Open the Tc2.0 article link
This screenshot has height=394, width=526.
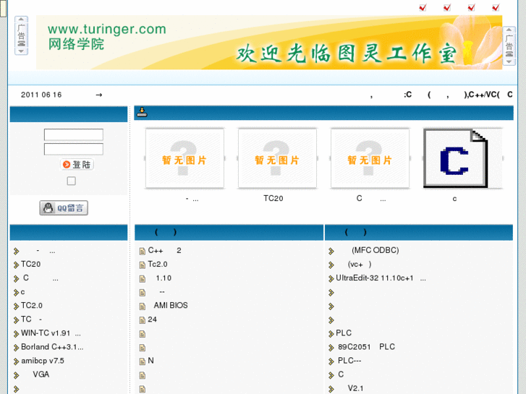[158, 264]
